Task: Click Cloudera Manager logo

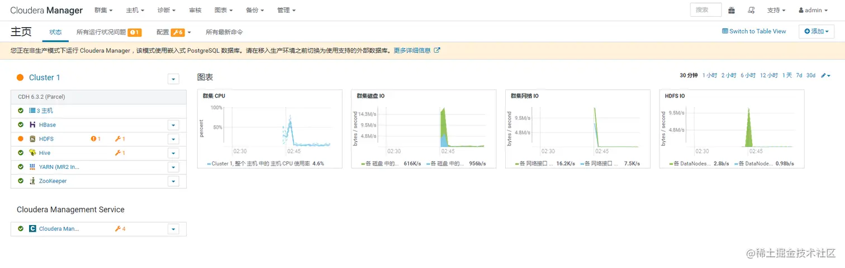Action: (x=46, y=10)
